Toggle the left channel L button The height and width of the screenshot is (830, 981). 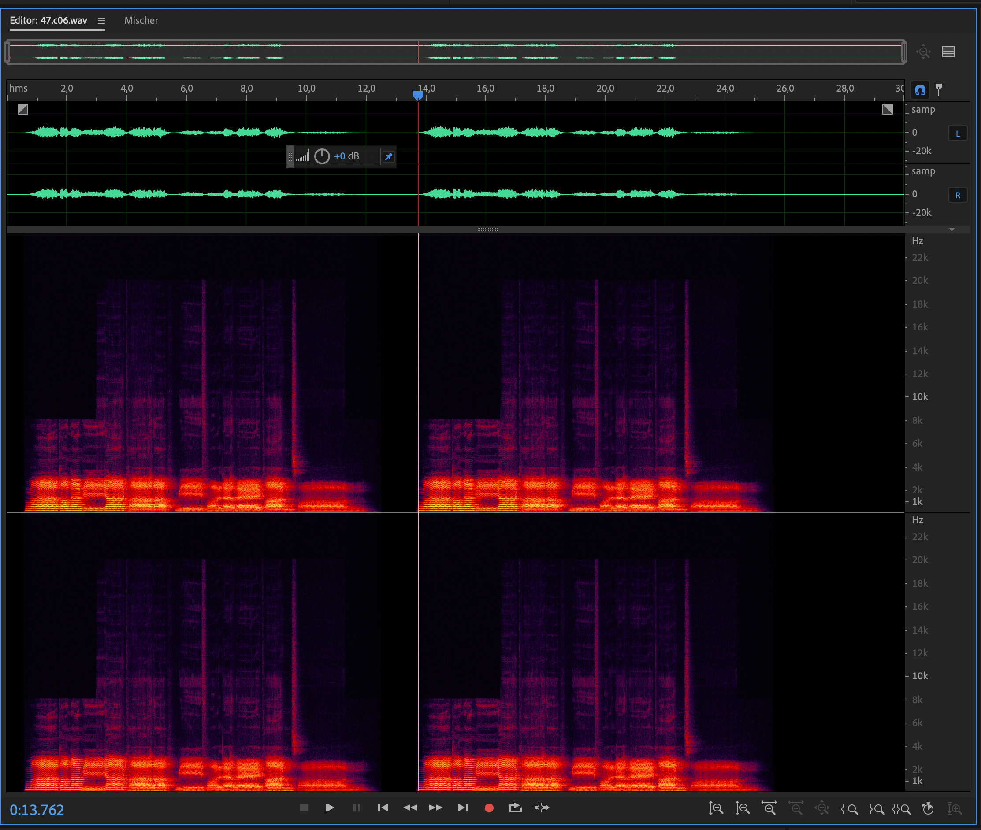[x=958, y=133]
